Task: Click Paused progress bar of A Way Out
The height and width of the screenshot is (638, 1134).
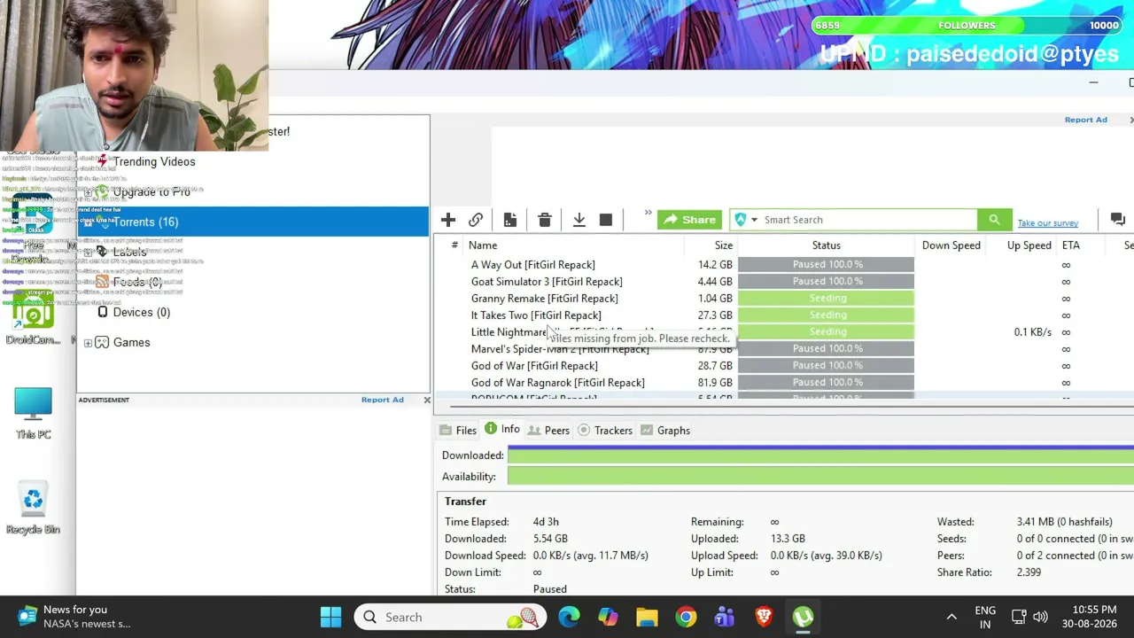Action: 826,265
